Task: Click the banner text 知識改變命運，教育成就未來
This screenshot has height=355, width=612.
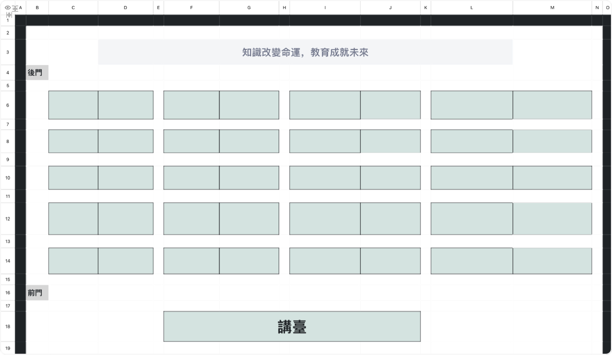Action: [305, 52]
